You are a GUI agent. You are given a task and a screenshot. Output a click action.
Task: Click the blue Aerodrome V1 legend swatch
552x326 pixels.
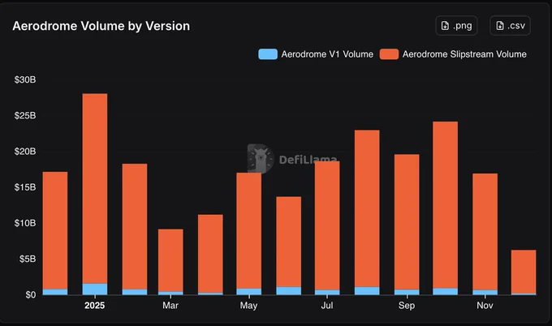pyautogui.click(x=268, y=54)
